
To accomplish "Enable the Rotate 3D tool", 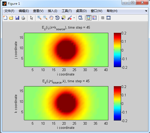I will (x=57, y=18).
